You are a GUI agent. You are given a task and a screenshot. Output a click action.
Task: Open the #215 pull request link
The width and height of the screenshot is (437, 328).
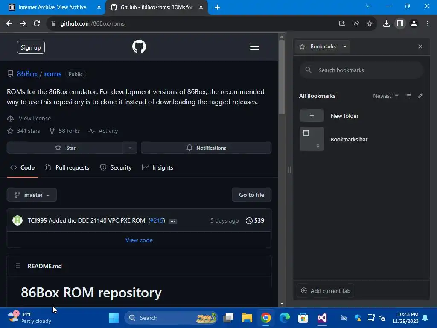157,221
